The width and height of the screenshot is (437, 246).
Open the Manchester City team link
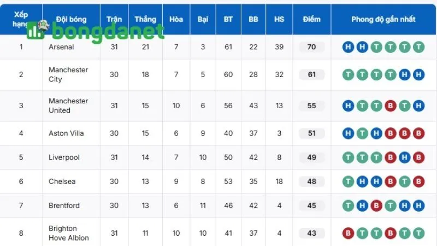tap(68, 75)
